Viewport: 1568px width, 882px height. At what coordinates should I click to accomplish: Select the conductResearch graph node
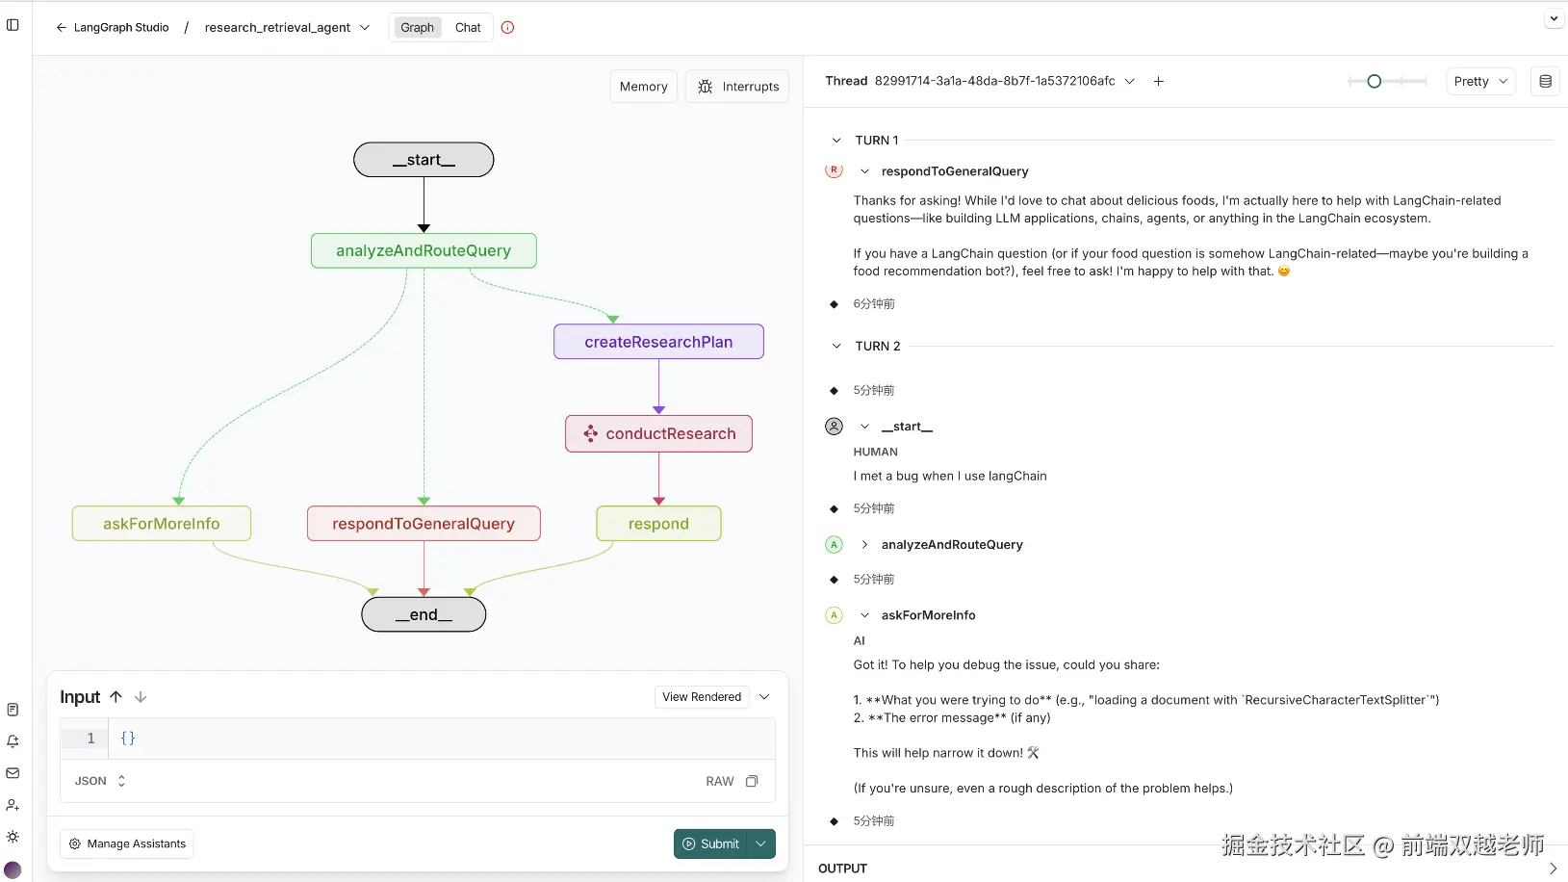(x=658, y=434)
